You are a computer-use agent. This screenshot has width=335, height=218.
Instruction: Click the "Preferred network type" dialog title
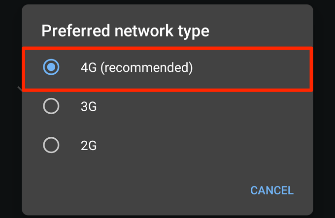[x=125, y=31]
